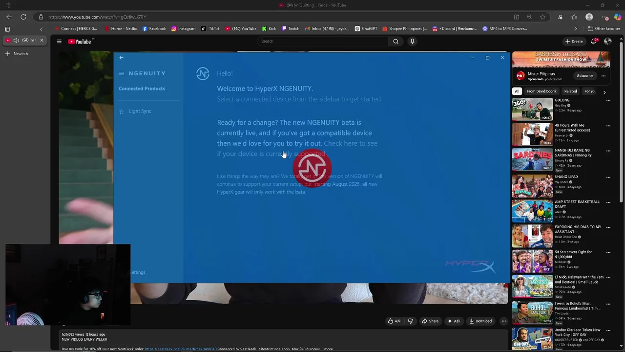Click the HyperX logo icon beside Hello
Viewport: 625px width, 352px height.
coord(203,73)
